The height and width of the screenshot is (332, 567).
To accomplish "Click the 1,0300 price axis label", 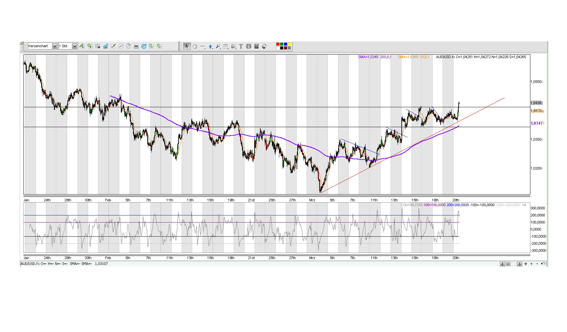I will pos(536,140).
